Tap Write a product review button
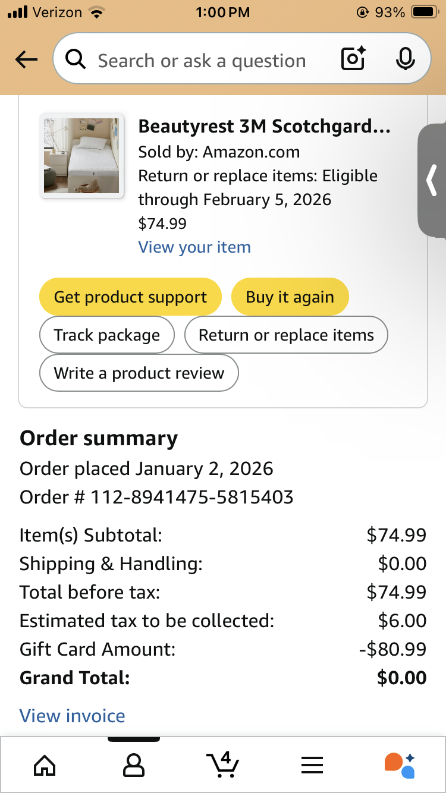This screenshot has width=446, height=793. (139, 373)
